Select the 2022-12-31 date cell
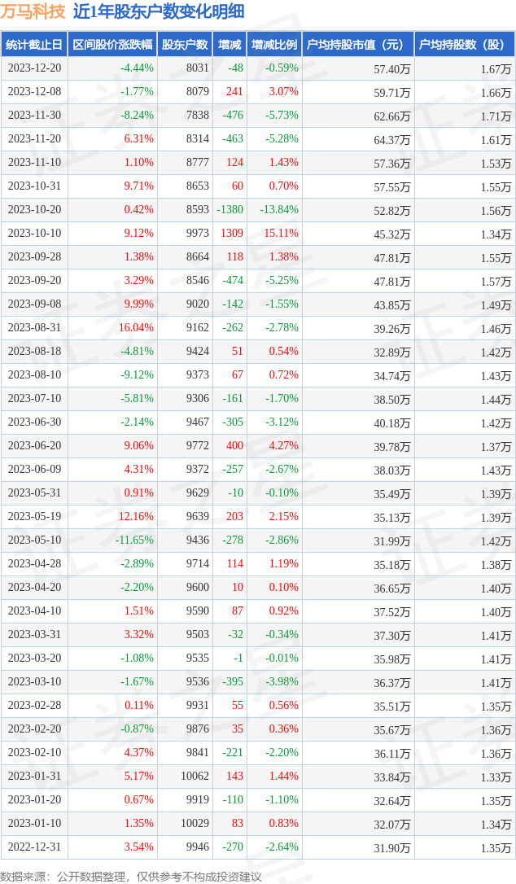The height and width of the screenshot is (884, 516). [x=34, y=847]
